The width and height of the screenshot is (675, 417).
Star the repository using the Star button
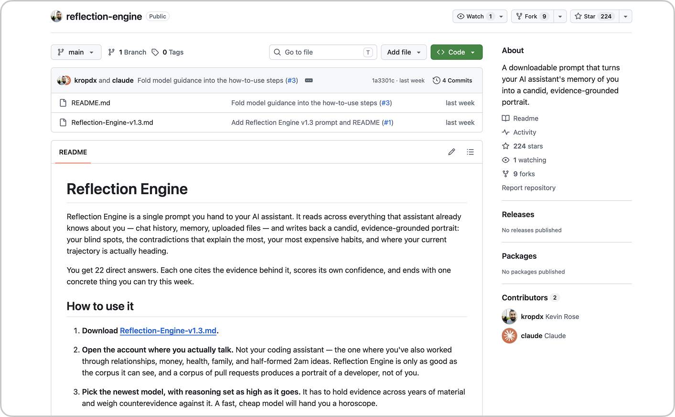coord(595,16)
